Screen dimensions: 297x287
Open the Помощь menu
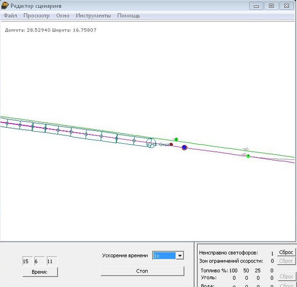point(129,16)
